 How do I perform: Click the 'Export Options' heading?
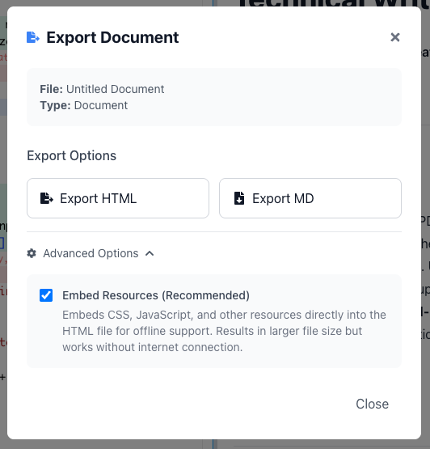tap(71, 156)
